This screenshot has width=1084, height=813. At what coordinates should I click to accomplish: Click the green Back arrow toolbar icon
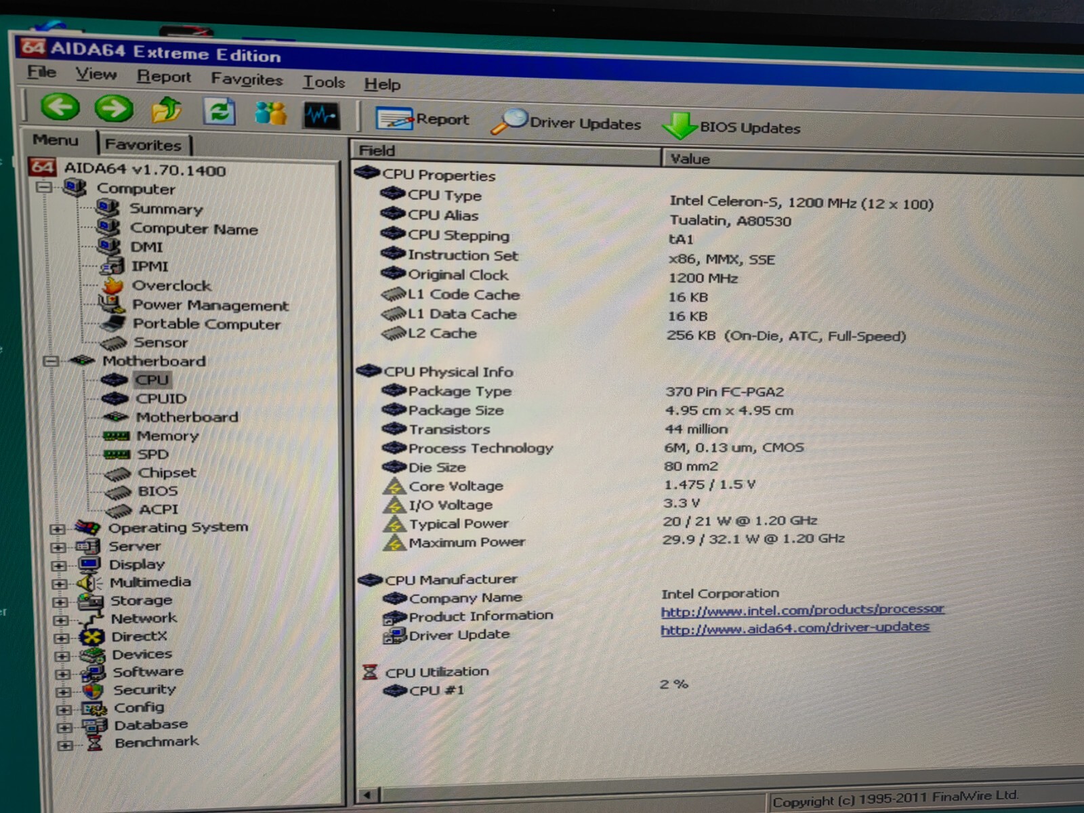[x=60, y=107]
